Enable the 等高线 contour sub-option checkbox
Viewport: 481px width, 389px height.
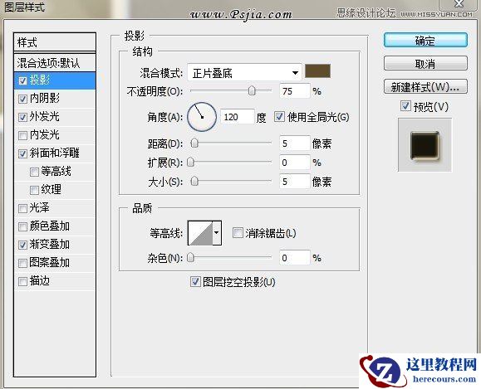pos(34,172)
